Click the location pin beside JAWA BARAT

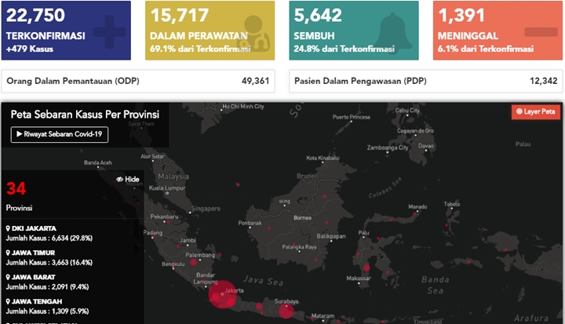(x=8, y=277)
